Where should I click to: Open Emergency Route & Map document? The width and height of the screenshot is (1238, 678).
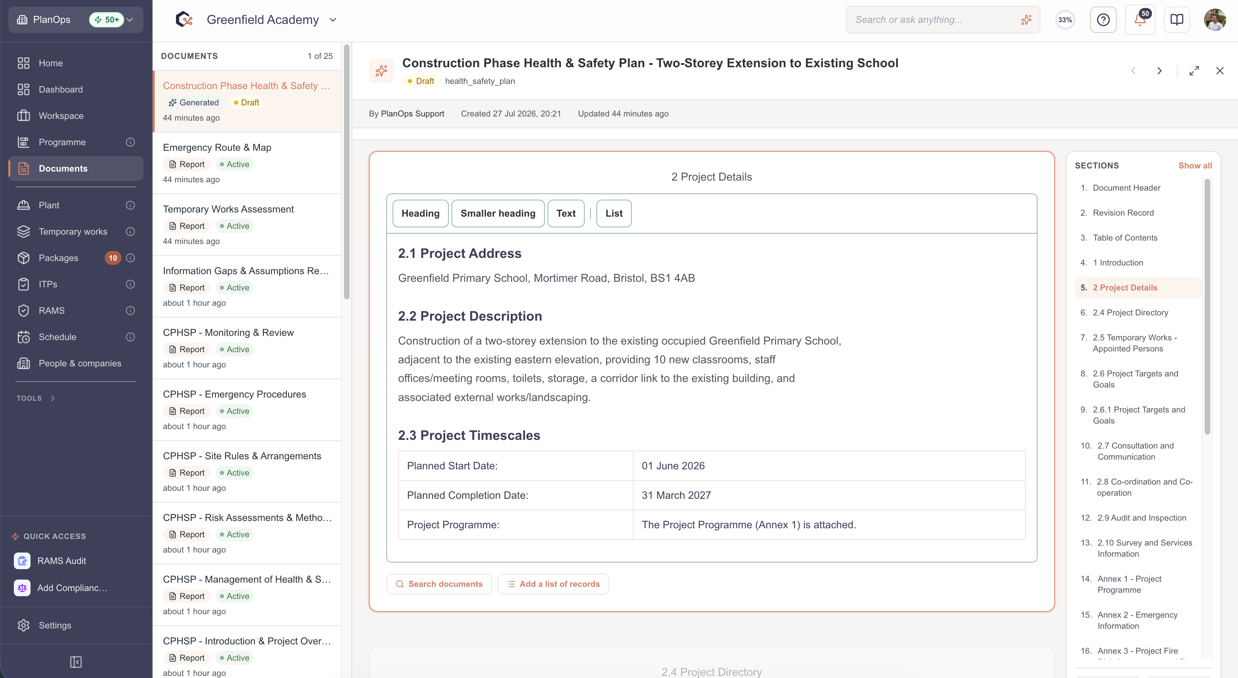pyautogui.click(x=248, y=163)
